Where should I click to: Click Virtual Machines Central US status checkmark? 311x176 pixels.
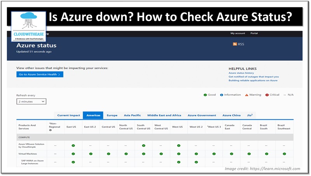[108, 154]
